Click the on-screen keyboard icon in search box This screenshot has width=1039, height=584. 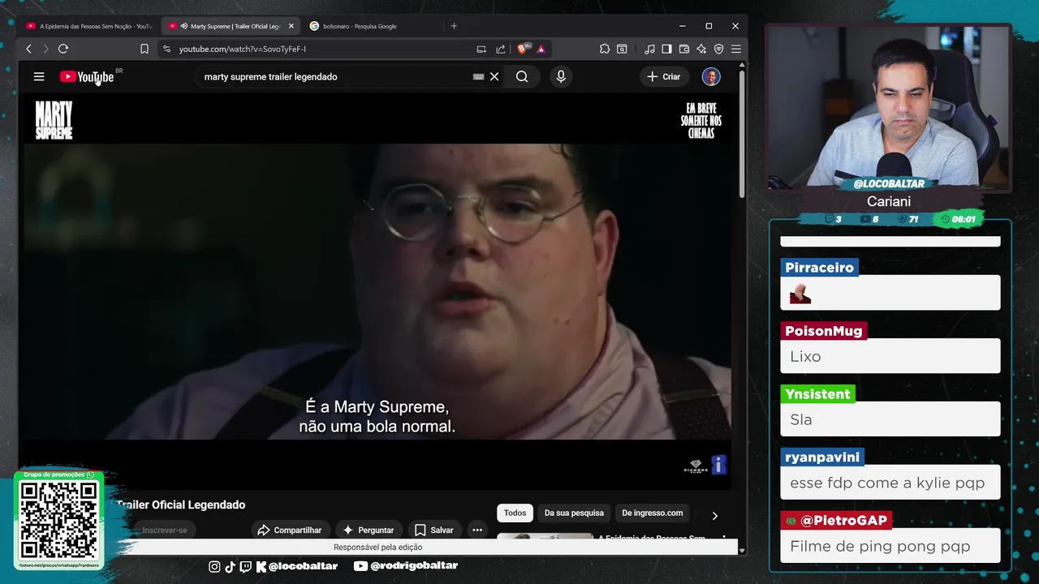coord(478,76)
